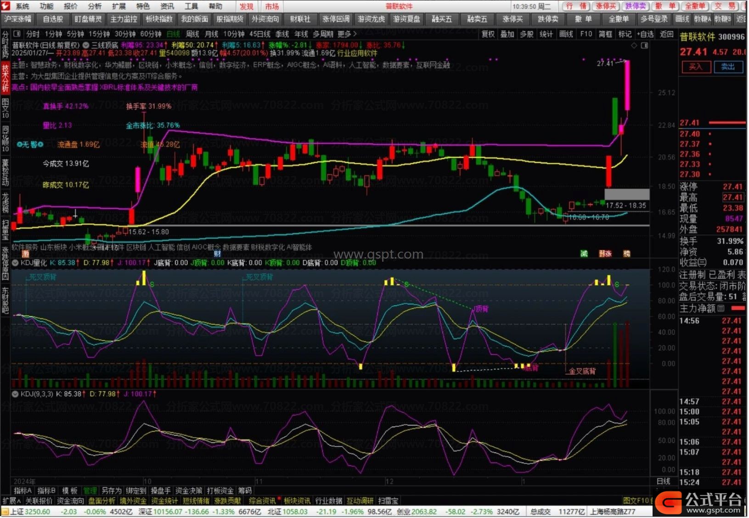Open the indicator dropdown beside 普联软件(日线,前复权)

(x=85, y=45)
